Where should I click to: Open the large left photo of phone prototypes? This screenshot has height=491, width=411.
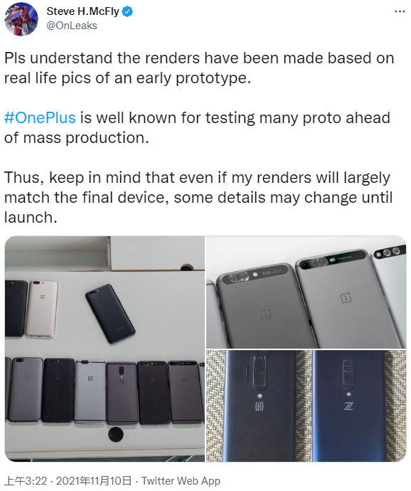(105, 349)
